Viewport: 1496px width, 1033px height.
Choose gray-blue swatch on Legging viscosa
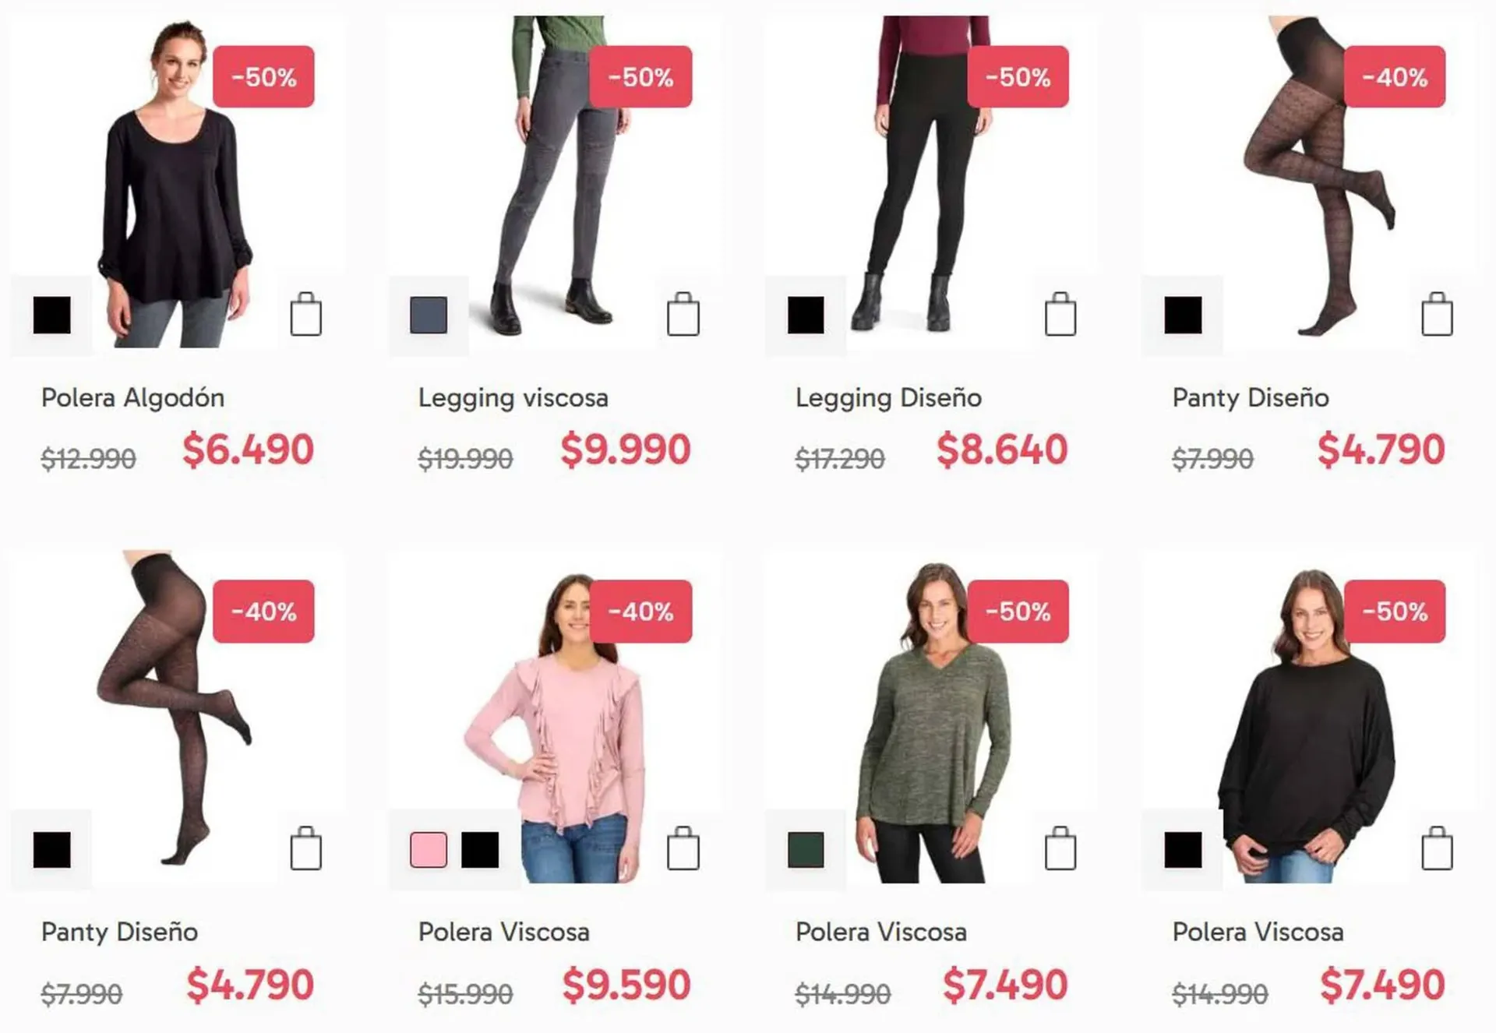pyautogui.click(x=429, y=315)
